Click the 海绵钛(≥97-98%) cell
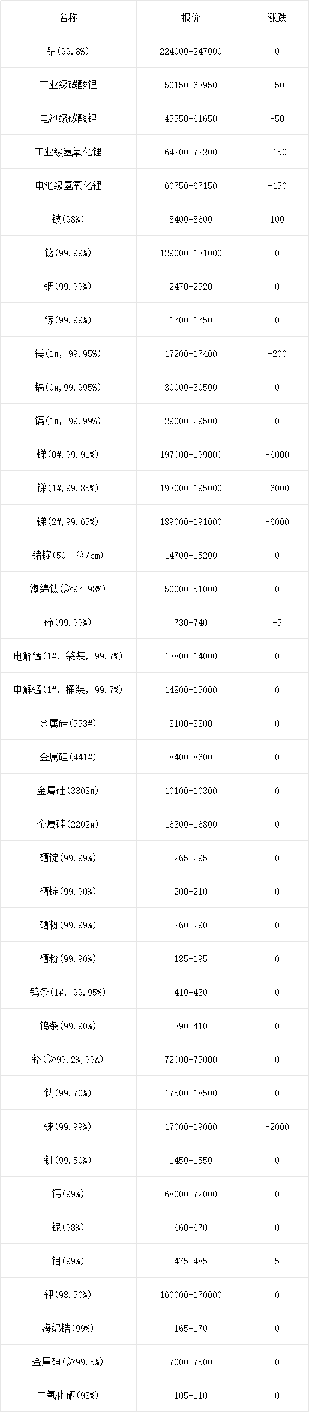309x1412 pixels. click(68, 589)
